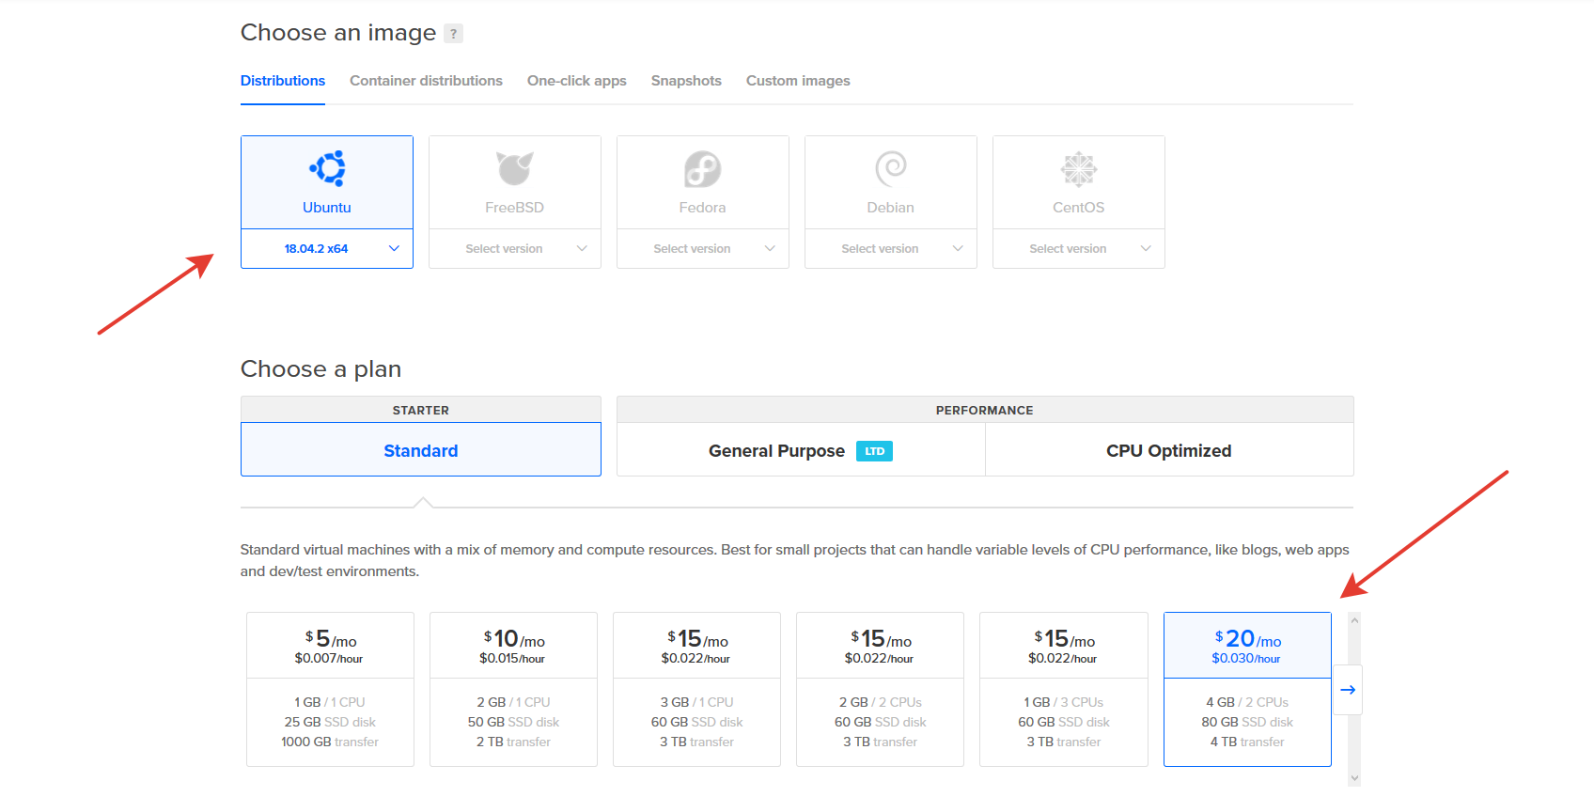Click the Fedora logo icon
This screenshot has height=797, width=1594.
(703, 169)
